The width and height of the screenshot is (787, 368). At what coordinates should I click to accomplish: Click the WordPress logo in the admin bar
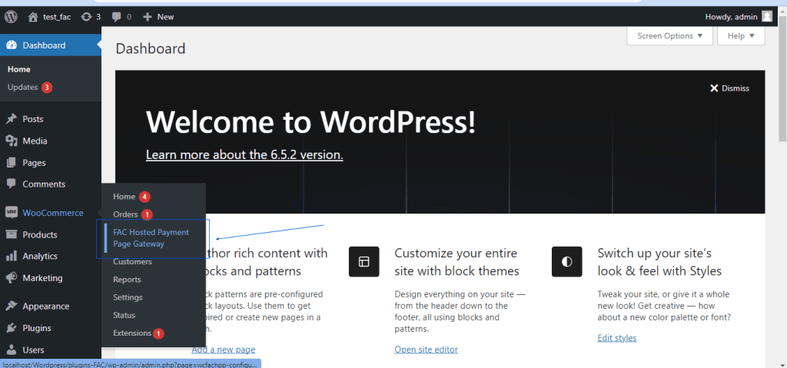[x=11, y=17]
